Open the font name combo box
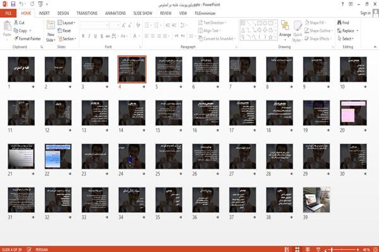379x252 pixels. point(95,25)
